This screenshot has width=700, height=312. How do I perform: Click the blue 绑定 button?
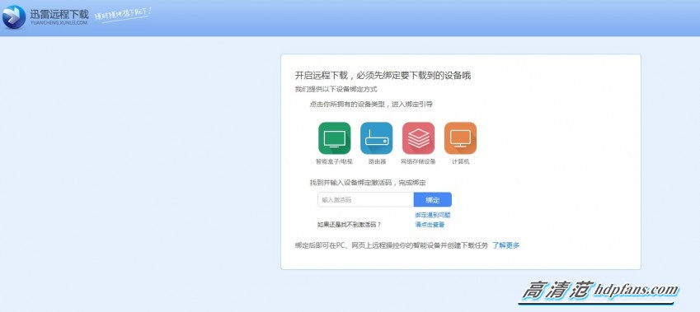coord(433,200)
